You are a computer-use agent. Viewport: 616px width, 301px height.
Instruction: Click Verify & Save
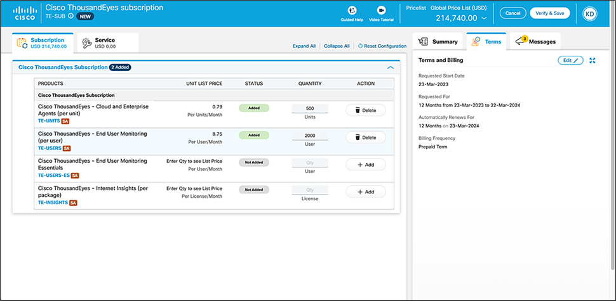(549, 13)
